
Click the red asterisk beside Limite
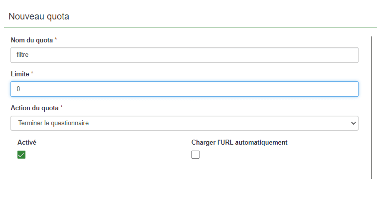pos(32,73)
